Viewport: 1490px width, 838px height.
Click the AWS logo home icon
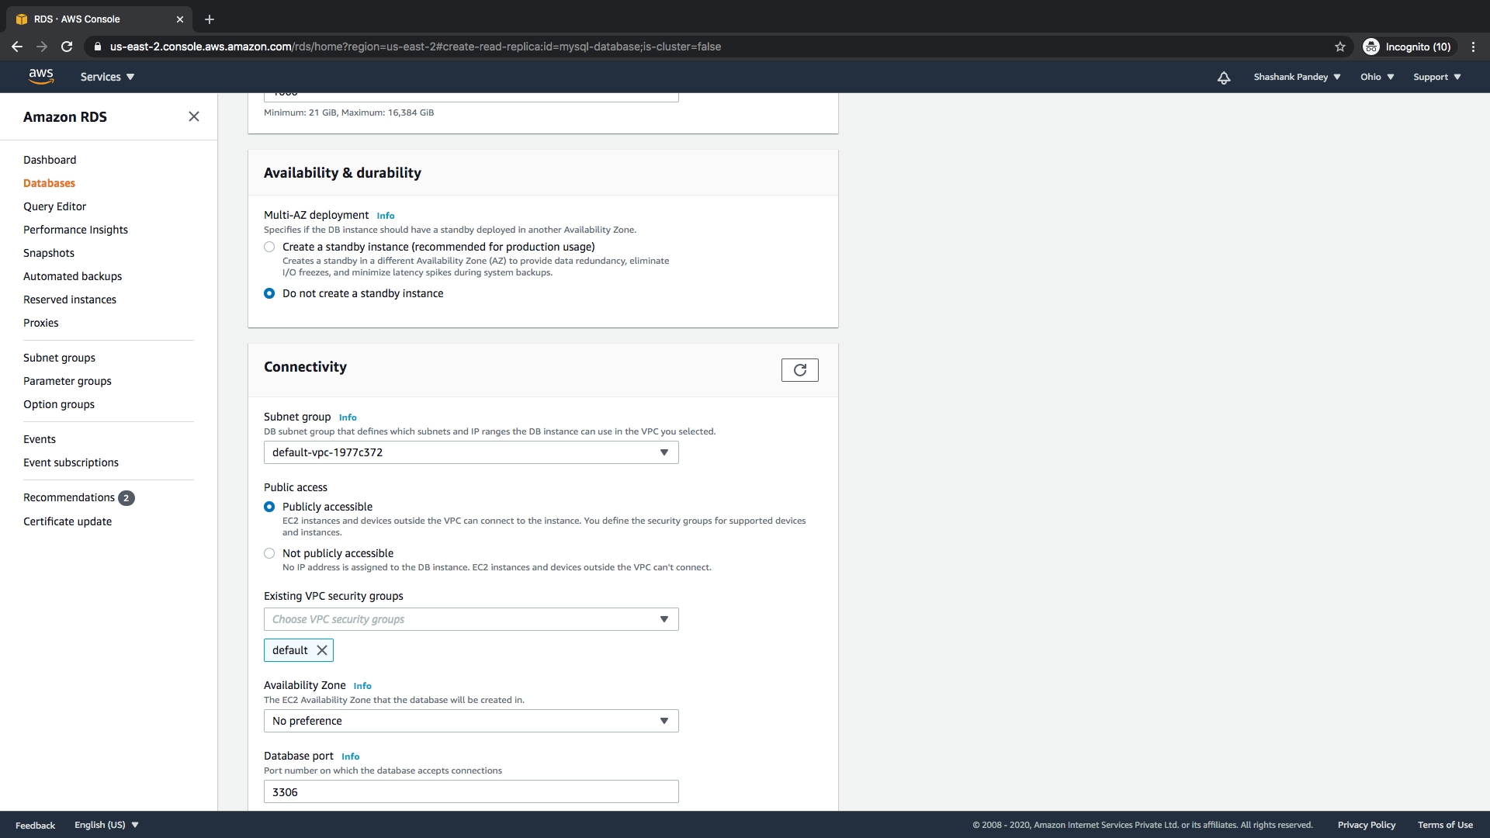click(x=41, y=76)
